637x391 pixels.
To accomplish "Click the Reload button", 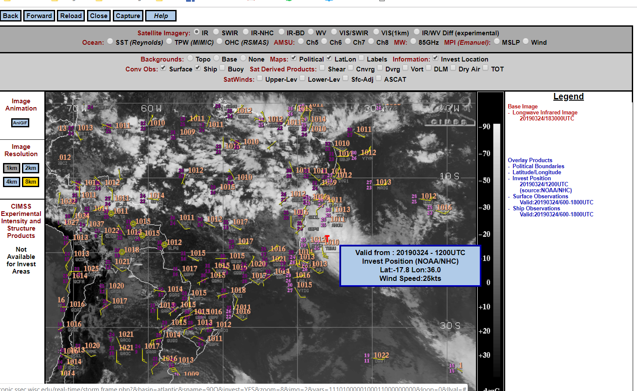I will click(x=71, y=16).
